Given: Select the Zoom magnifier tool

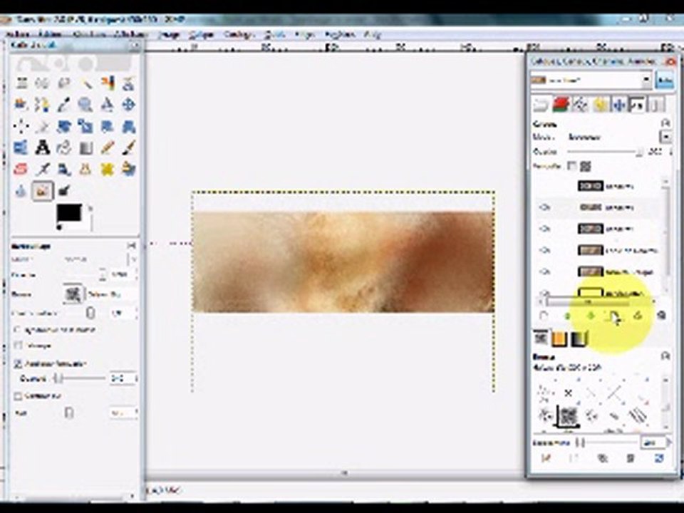Looking at the screenshot, I should (x=86, y=105).
